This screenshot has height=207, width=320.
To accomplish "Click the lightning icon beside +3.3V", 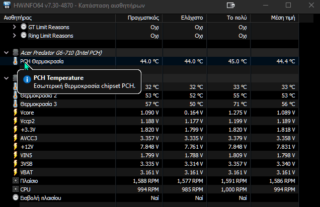I will point(15,130).
